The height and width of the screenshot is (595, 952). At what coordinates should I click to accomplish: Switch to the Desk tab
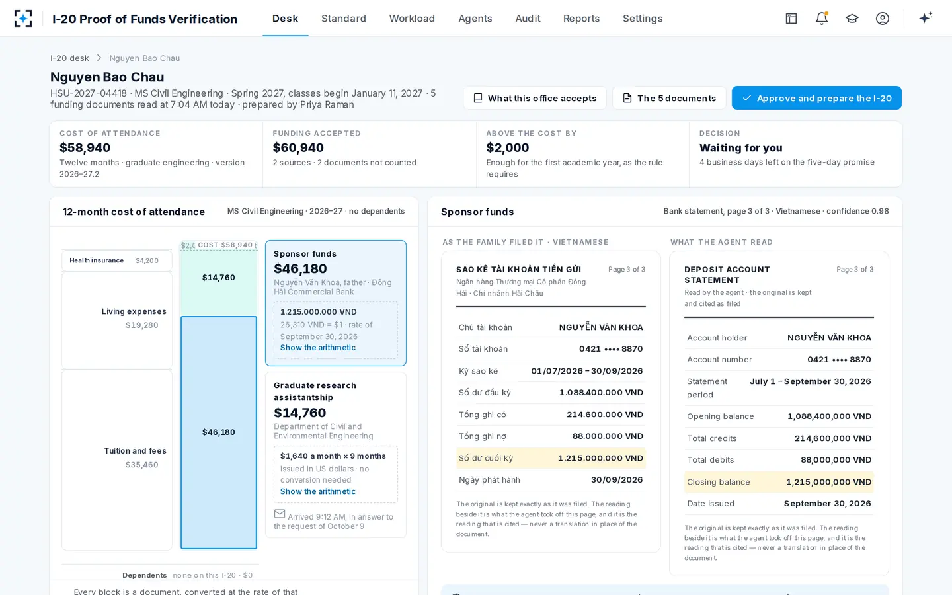286,19
